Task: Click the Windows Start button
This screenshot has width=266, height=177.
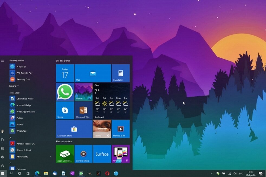Action: pyautogui.click(x=2, y=173)
